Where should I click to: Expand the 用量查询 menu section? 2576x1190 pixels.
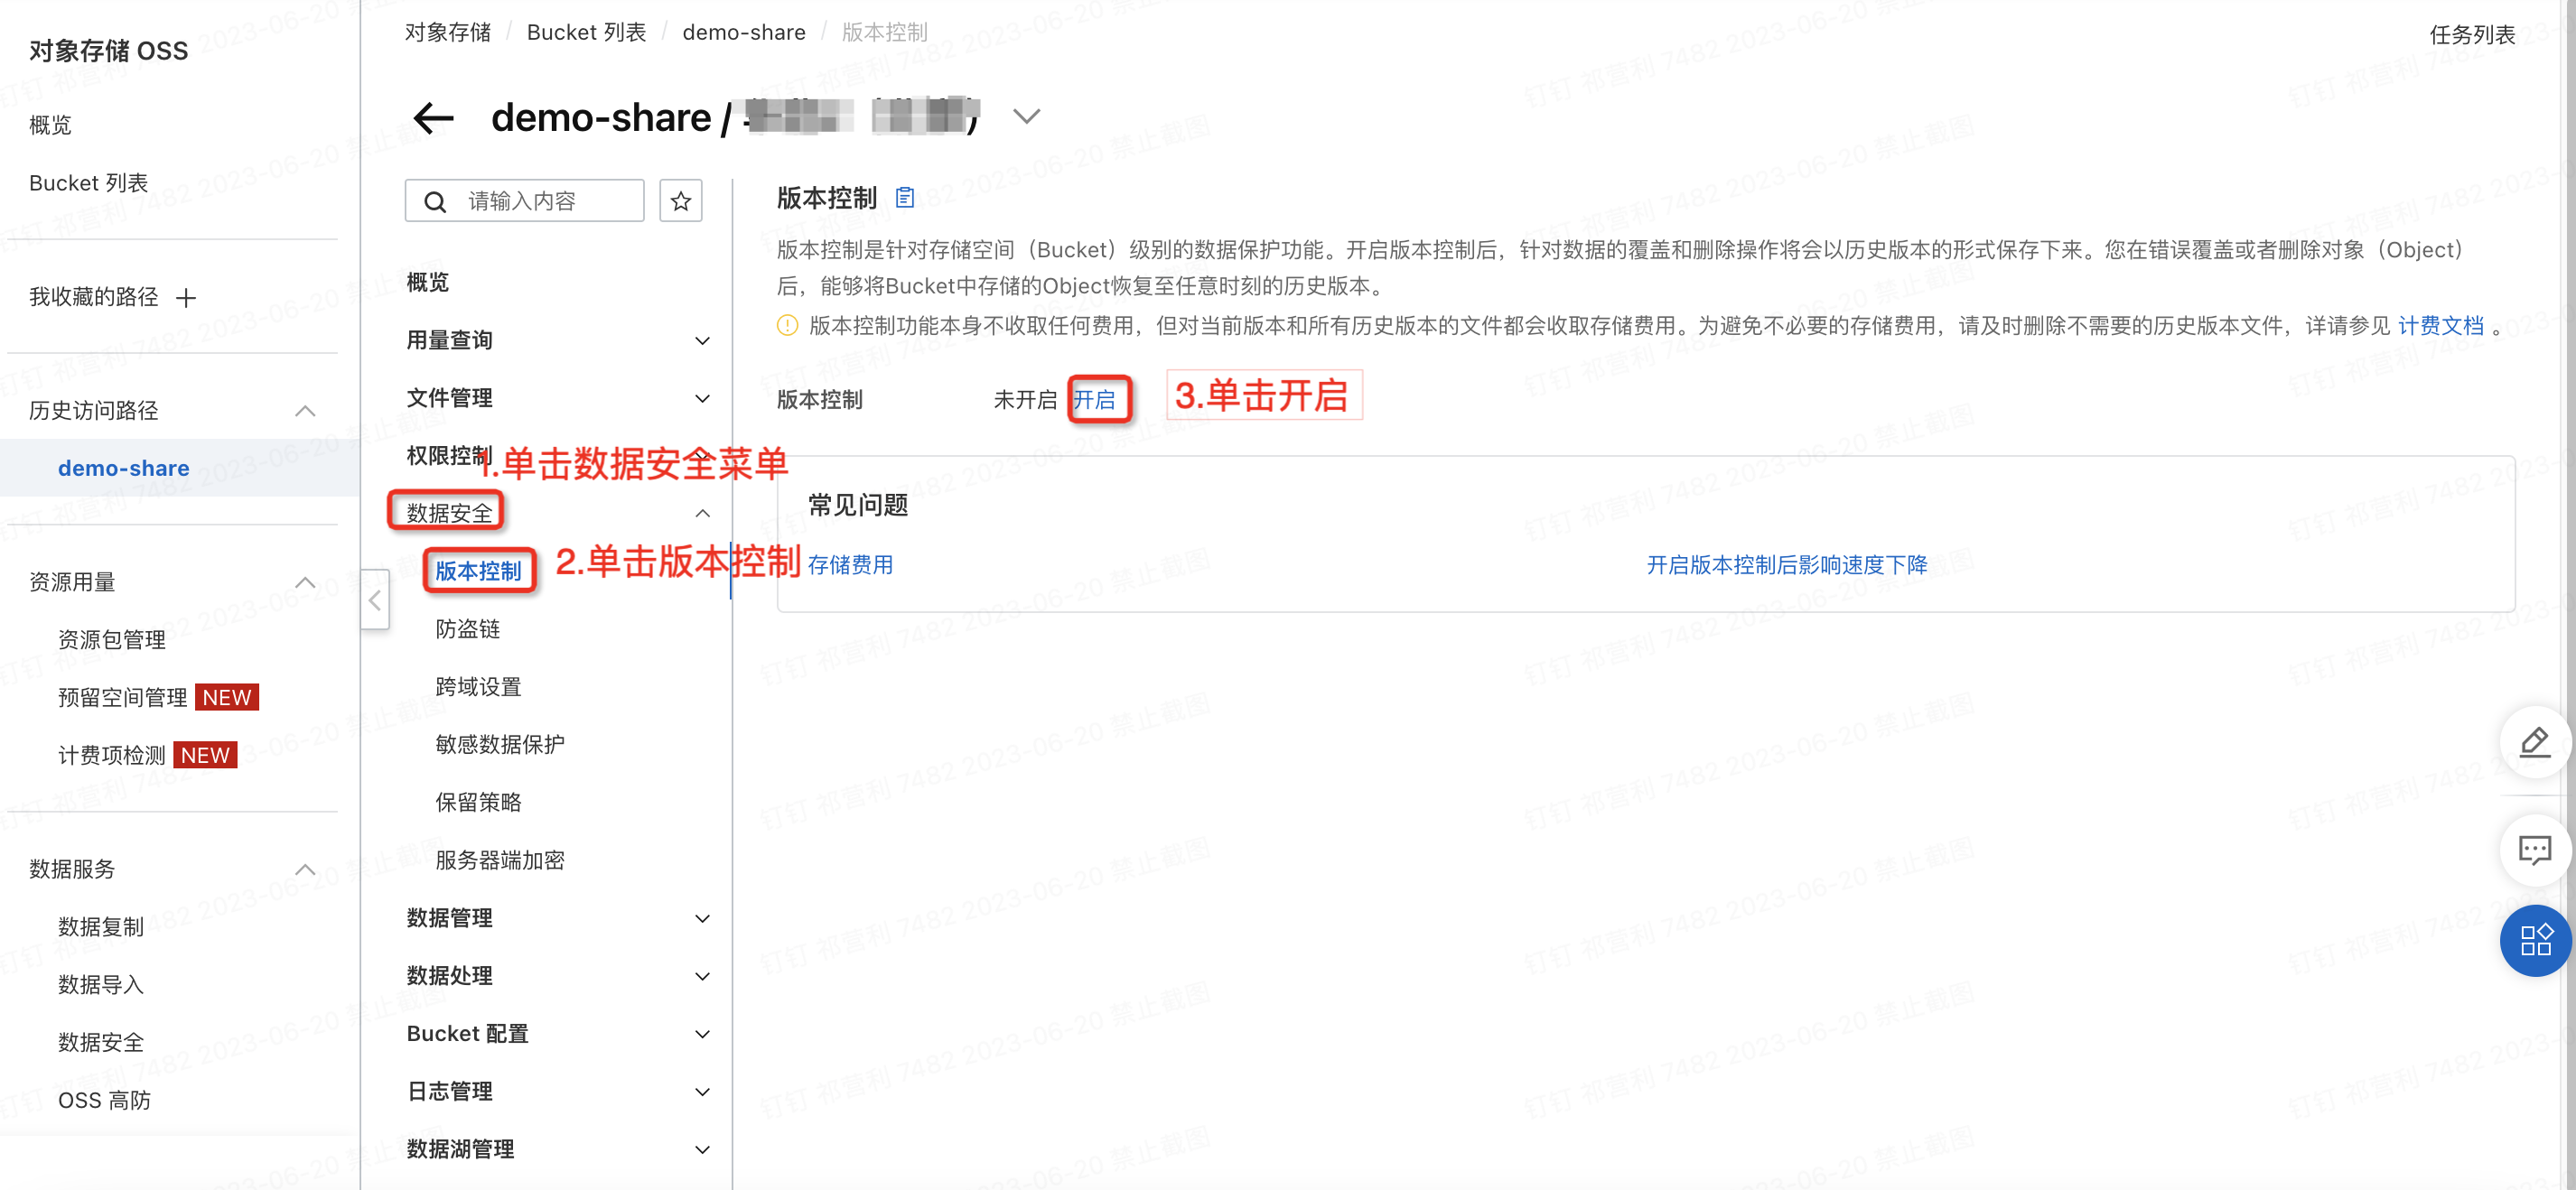point(702,340)
